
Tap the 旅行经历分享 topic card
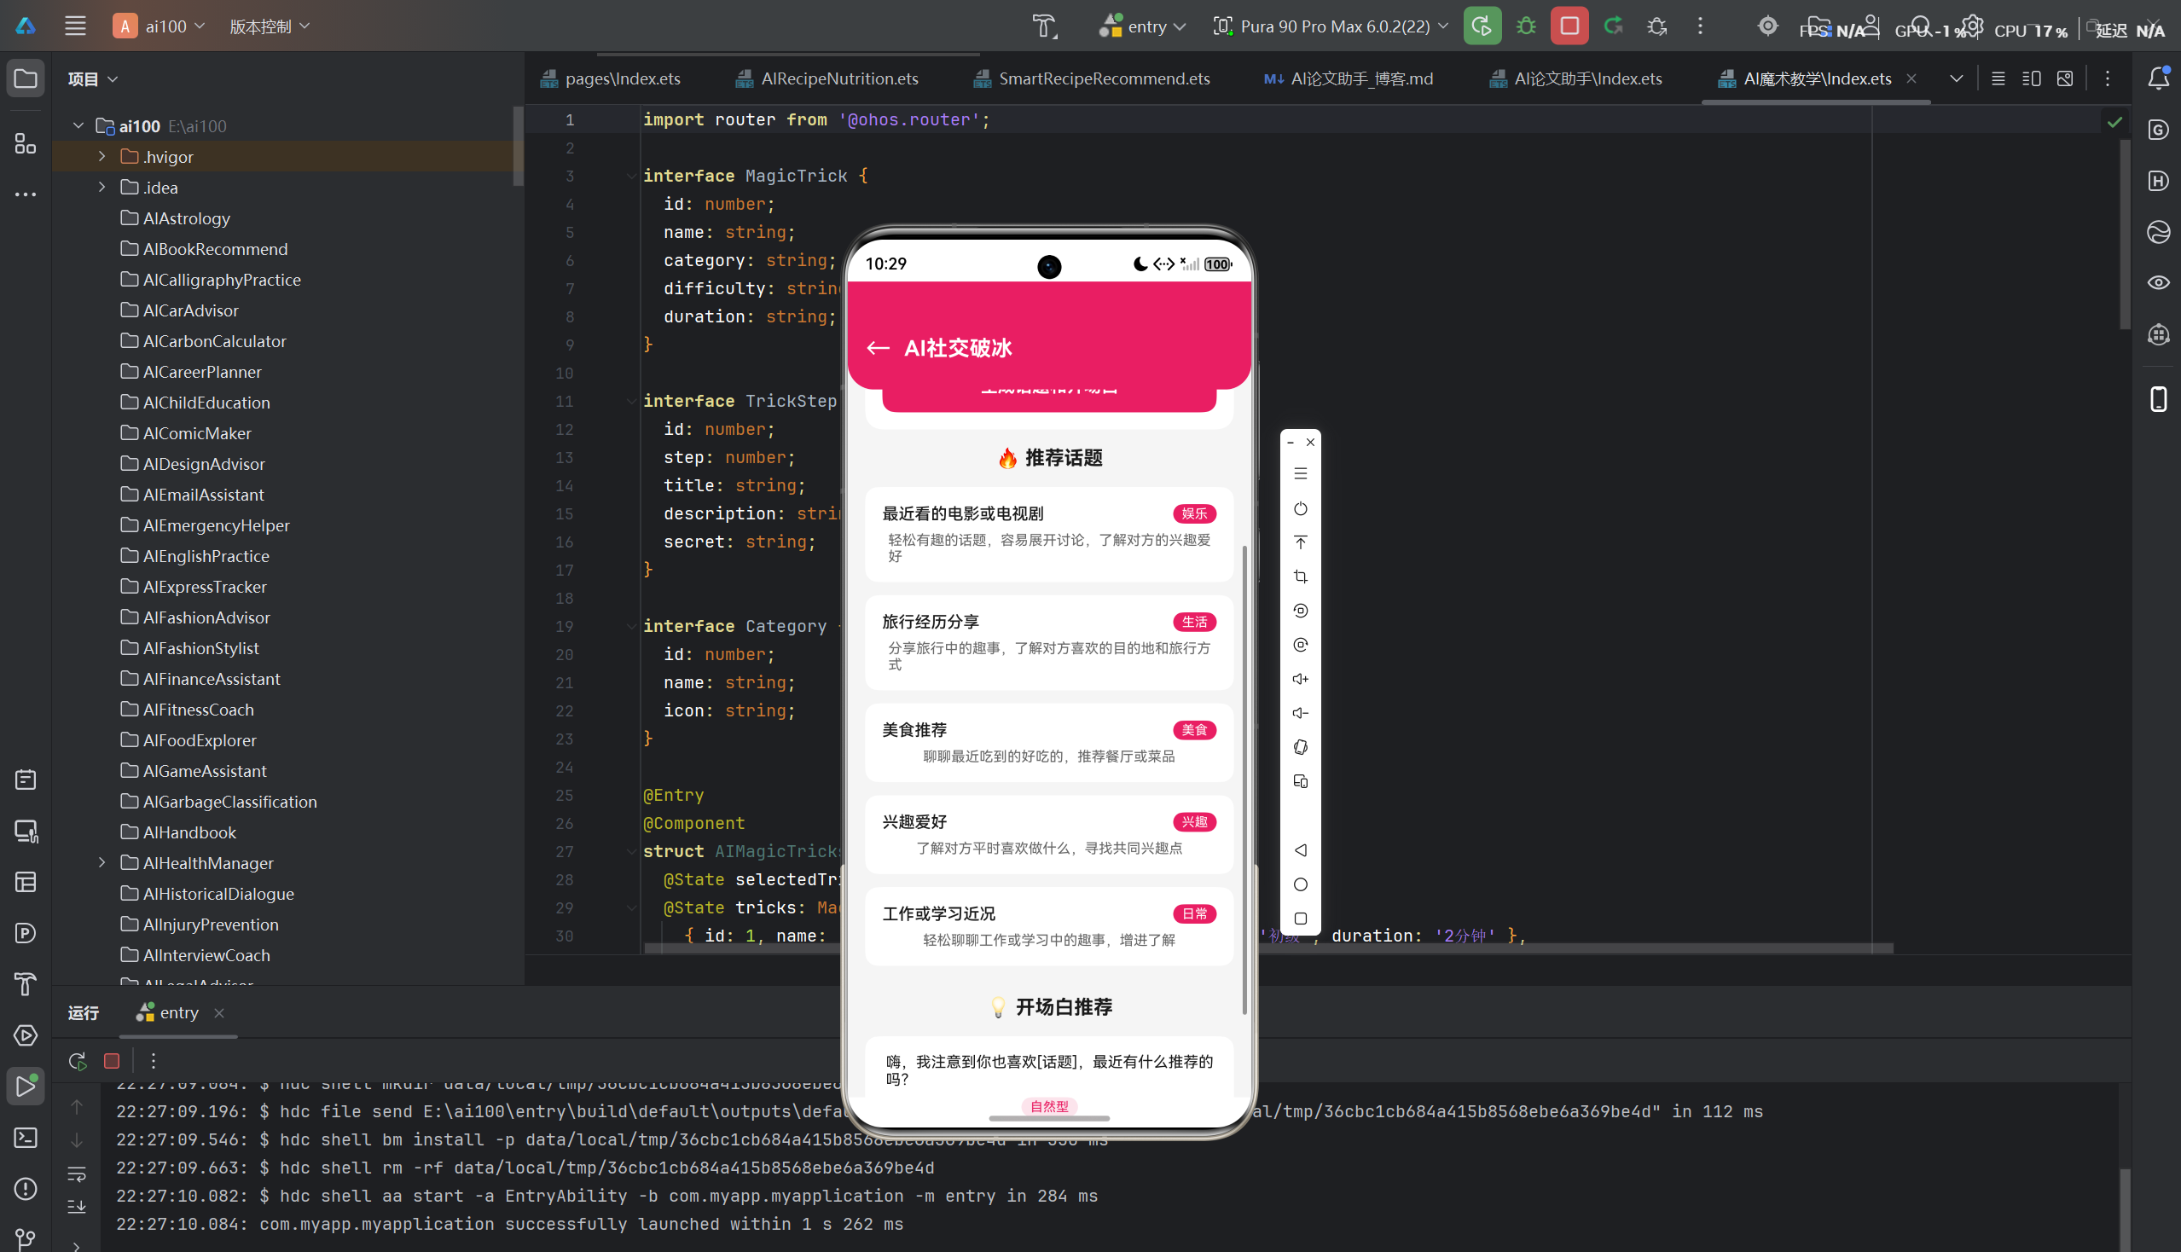[1049, 641]
